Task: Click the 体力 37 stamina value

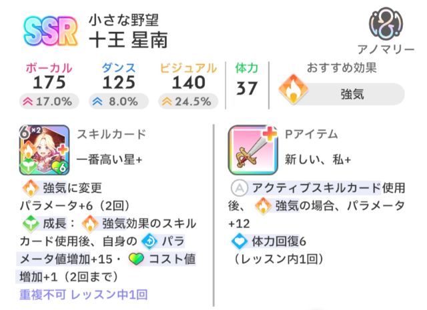Action: [247, 87]
